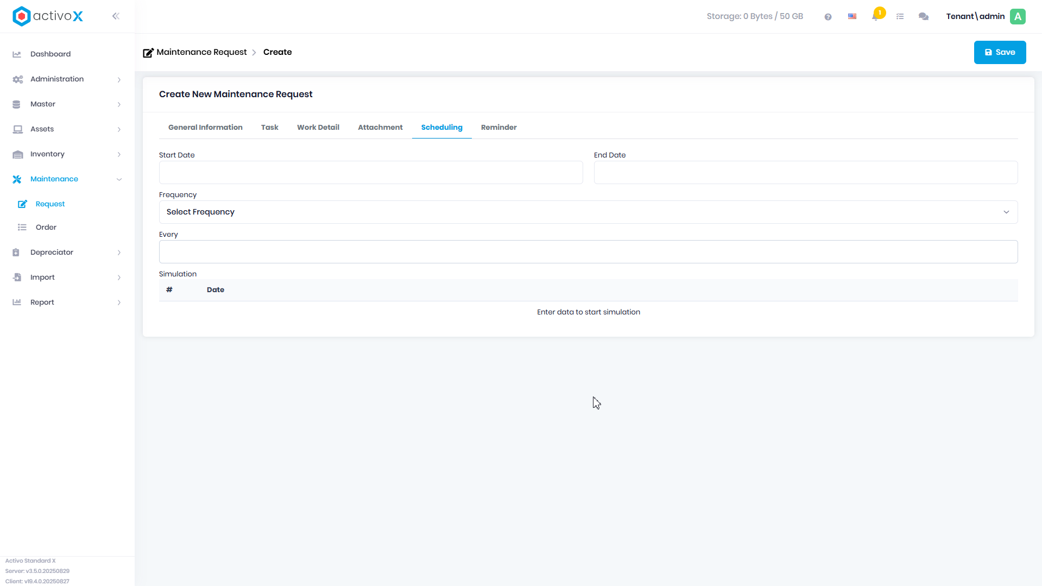Expand the Depreciator menu chevron
This screenshot has height=586, width=1042.
tap(119, 253)
